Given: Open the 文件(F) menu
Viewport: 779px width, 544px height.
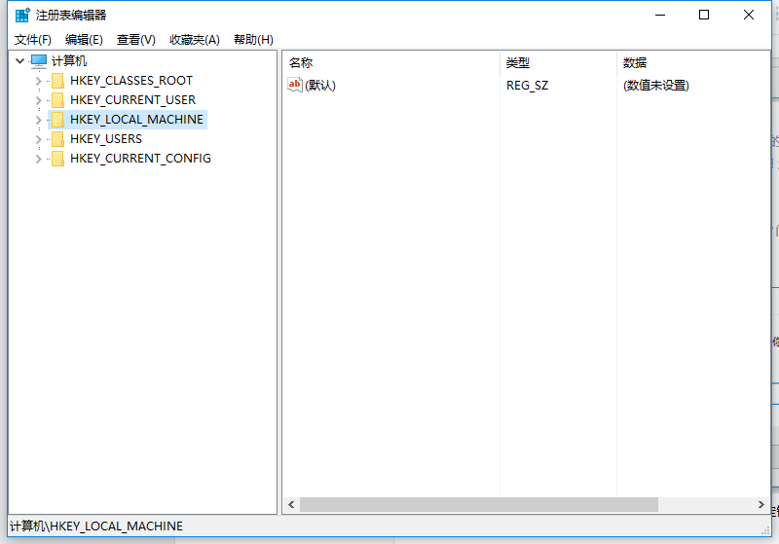Looking at the screenshot, I should point(33,40).
